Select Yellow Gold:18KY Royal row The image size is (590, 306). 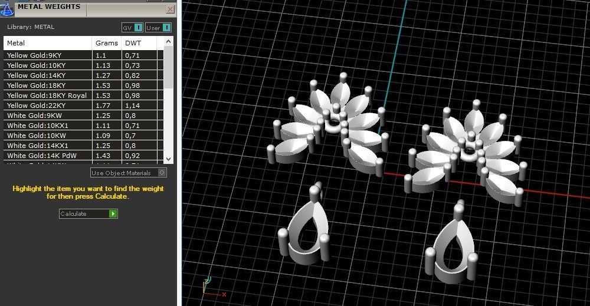click(84, 96)
